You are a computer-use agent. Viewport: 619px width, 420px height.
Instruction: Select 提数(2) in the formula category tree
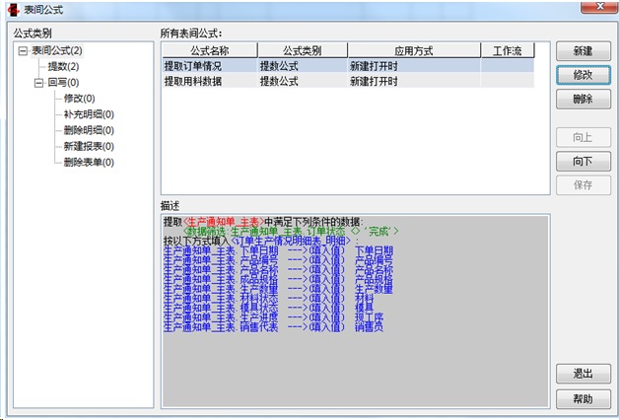pos(64,66)
